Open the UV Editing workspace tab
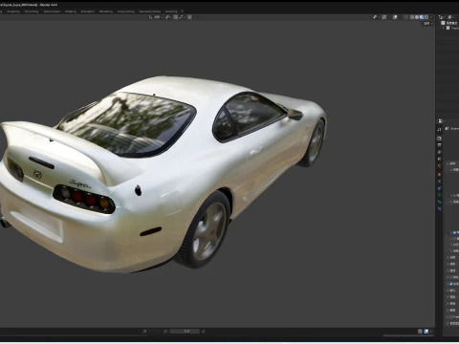The height and width of the screenshot is (344, 459). click(x=32, y=11)
